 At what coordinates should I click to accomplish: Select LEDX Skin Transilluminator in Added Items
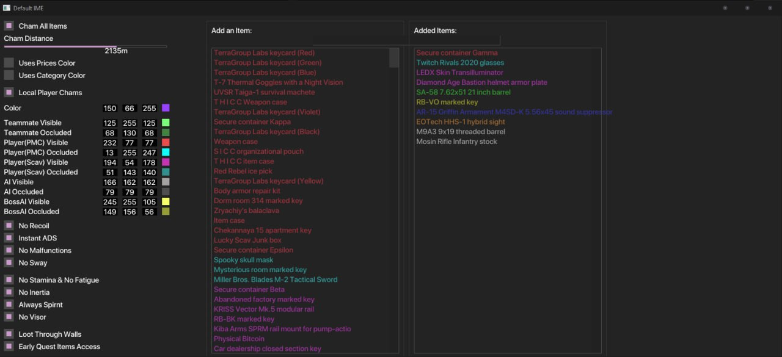(459, 73)
